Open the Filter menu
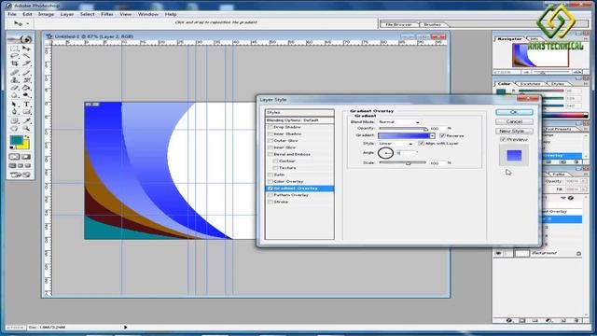597x336 pixels. [x=107, y=14]
